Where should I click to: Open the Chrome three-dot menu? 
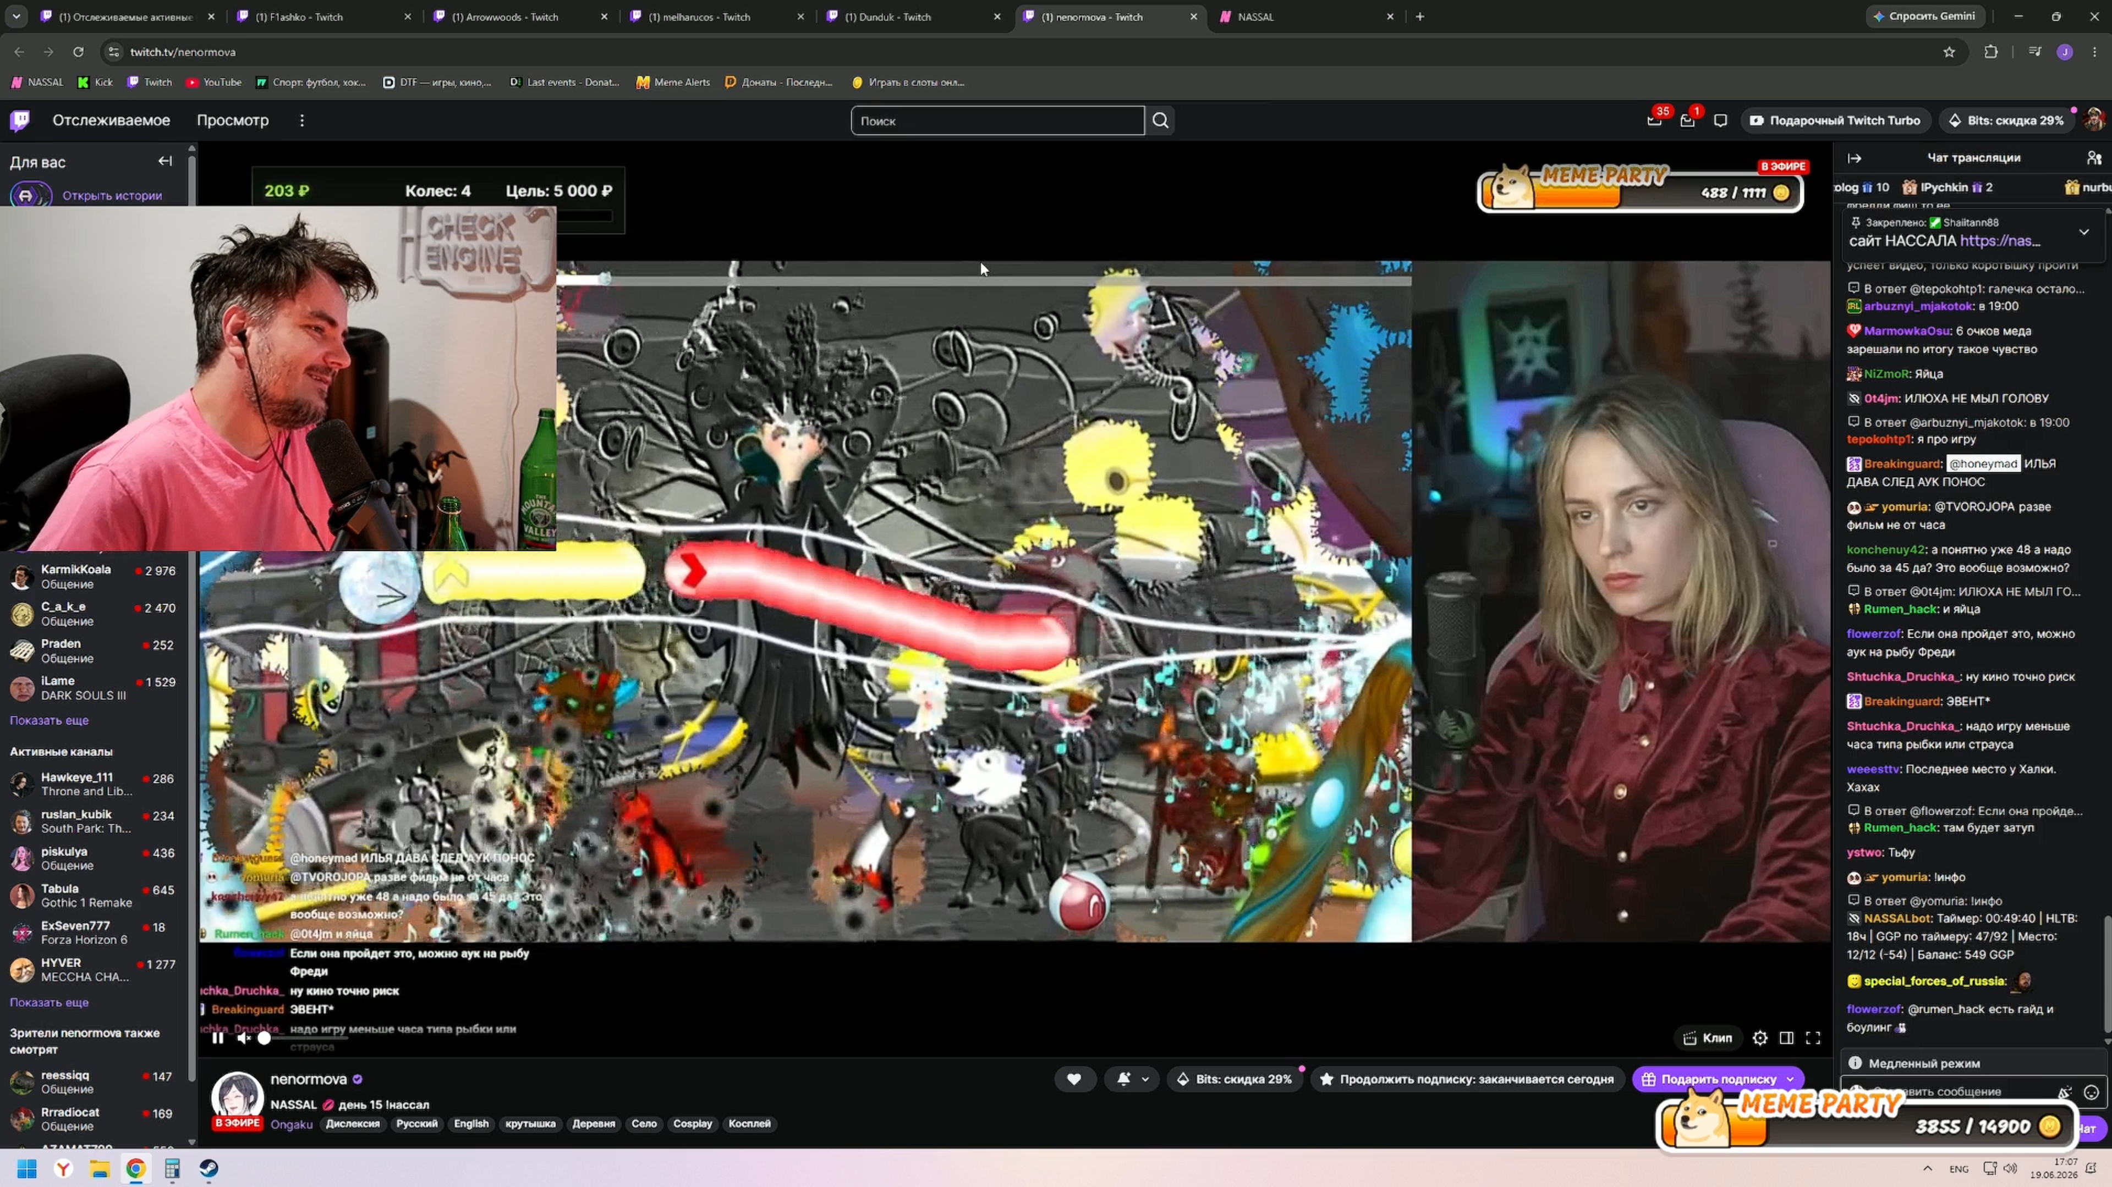pos(2095,52)
